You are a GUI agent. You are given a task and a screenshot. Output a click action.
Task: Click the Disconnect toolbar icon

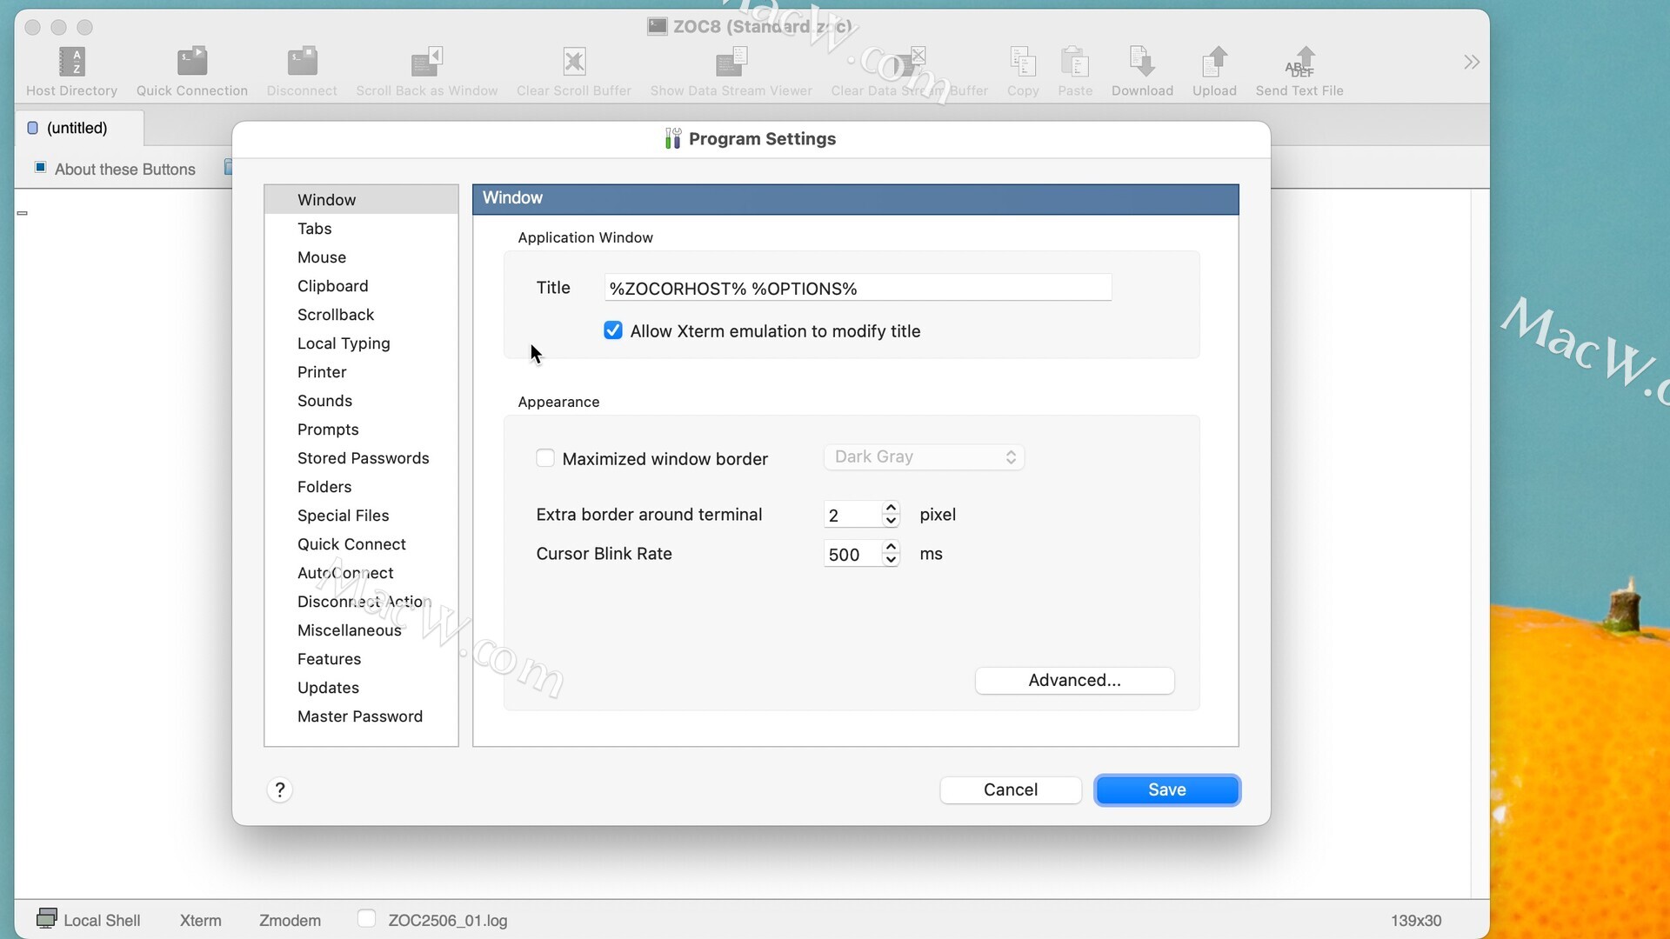302,62
